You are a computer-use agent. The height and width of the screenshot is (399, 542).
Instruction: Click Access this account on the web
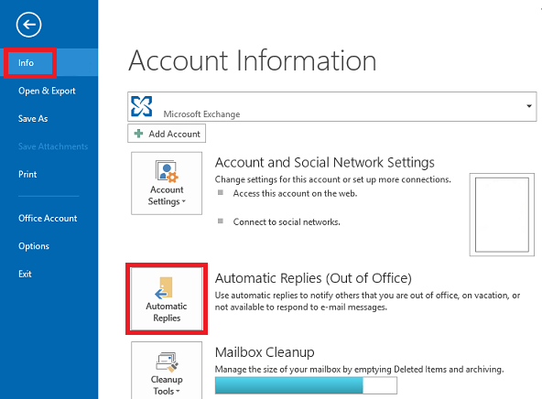[x=295, y=193]
